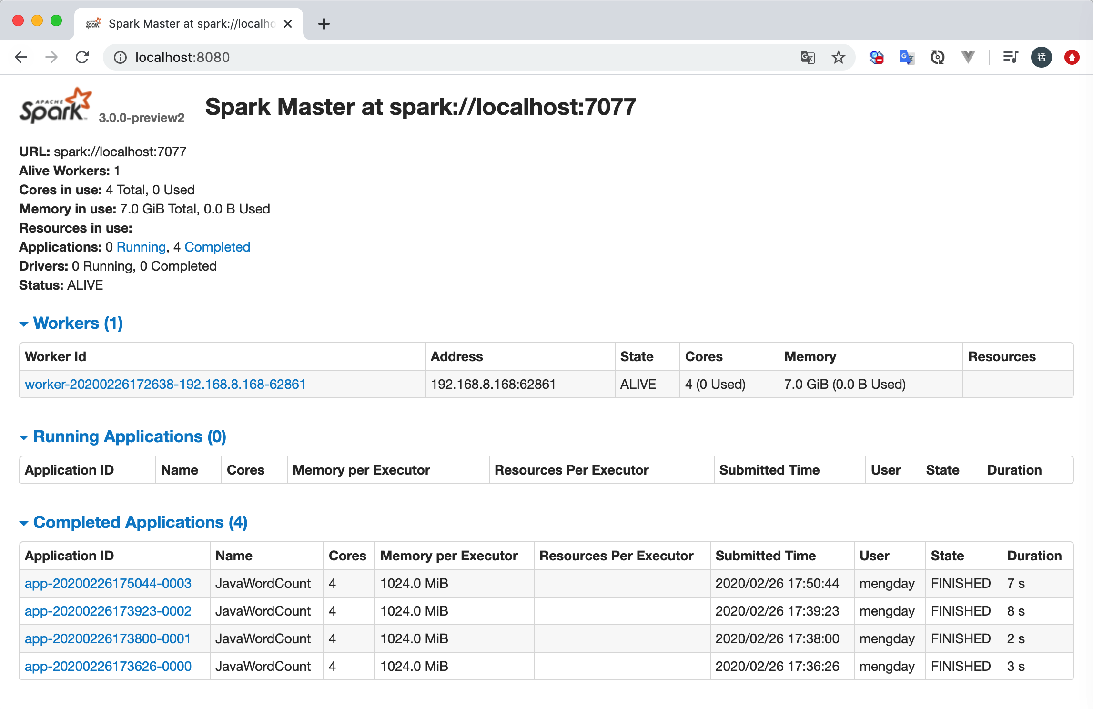Open the user profile avatar

click(x=1041, y=57)
